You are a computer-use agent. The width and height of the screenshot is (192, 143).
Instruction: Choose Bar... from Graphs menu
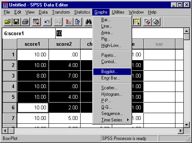point(112,20)
